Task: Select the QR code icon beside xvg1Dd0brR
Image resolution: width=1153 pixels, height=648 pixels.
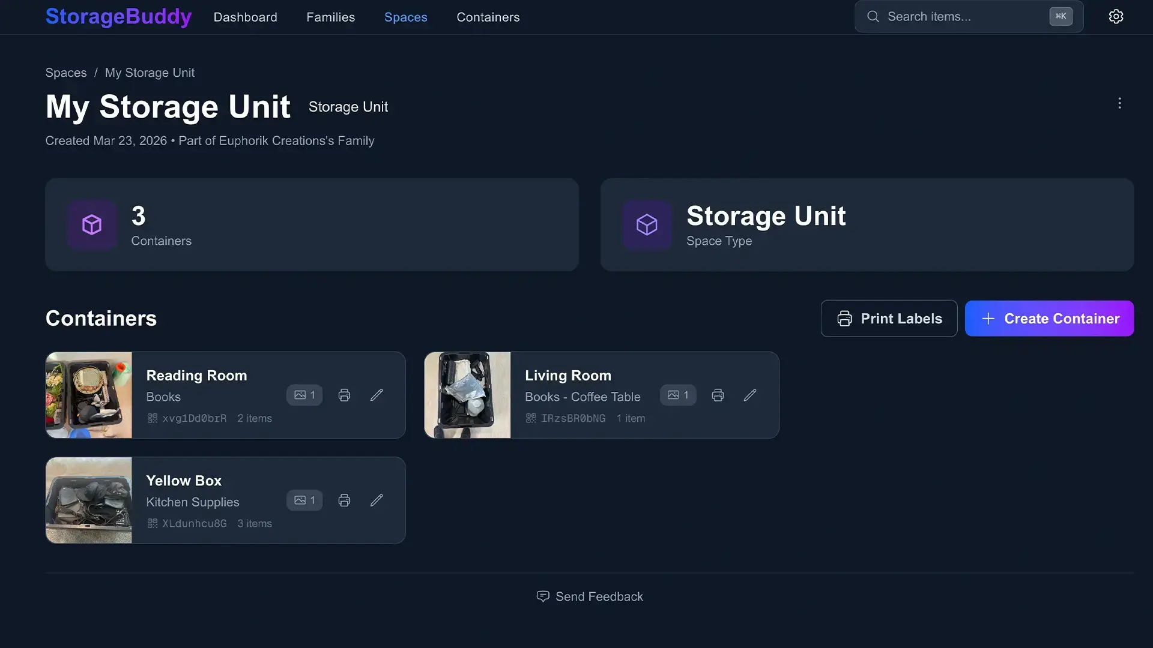Action: [x=153, y=418]
